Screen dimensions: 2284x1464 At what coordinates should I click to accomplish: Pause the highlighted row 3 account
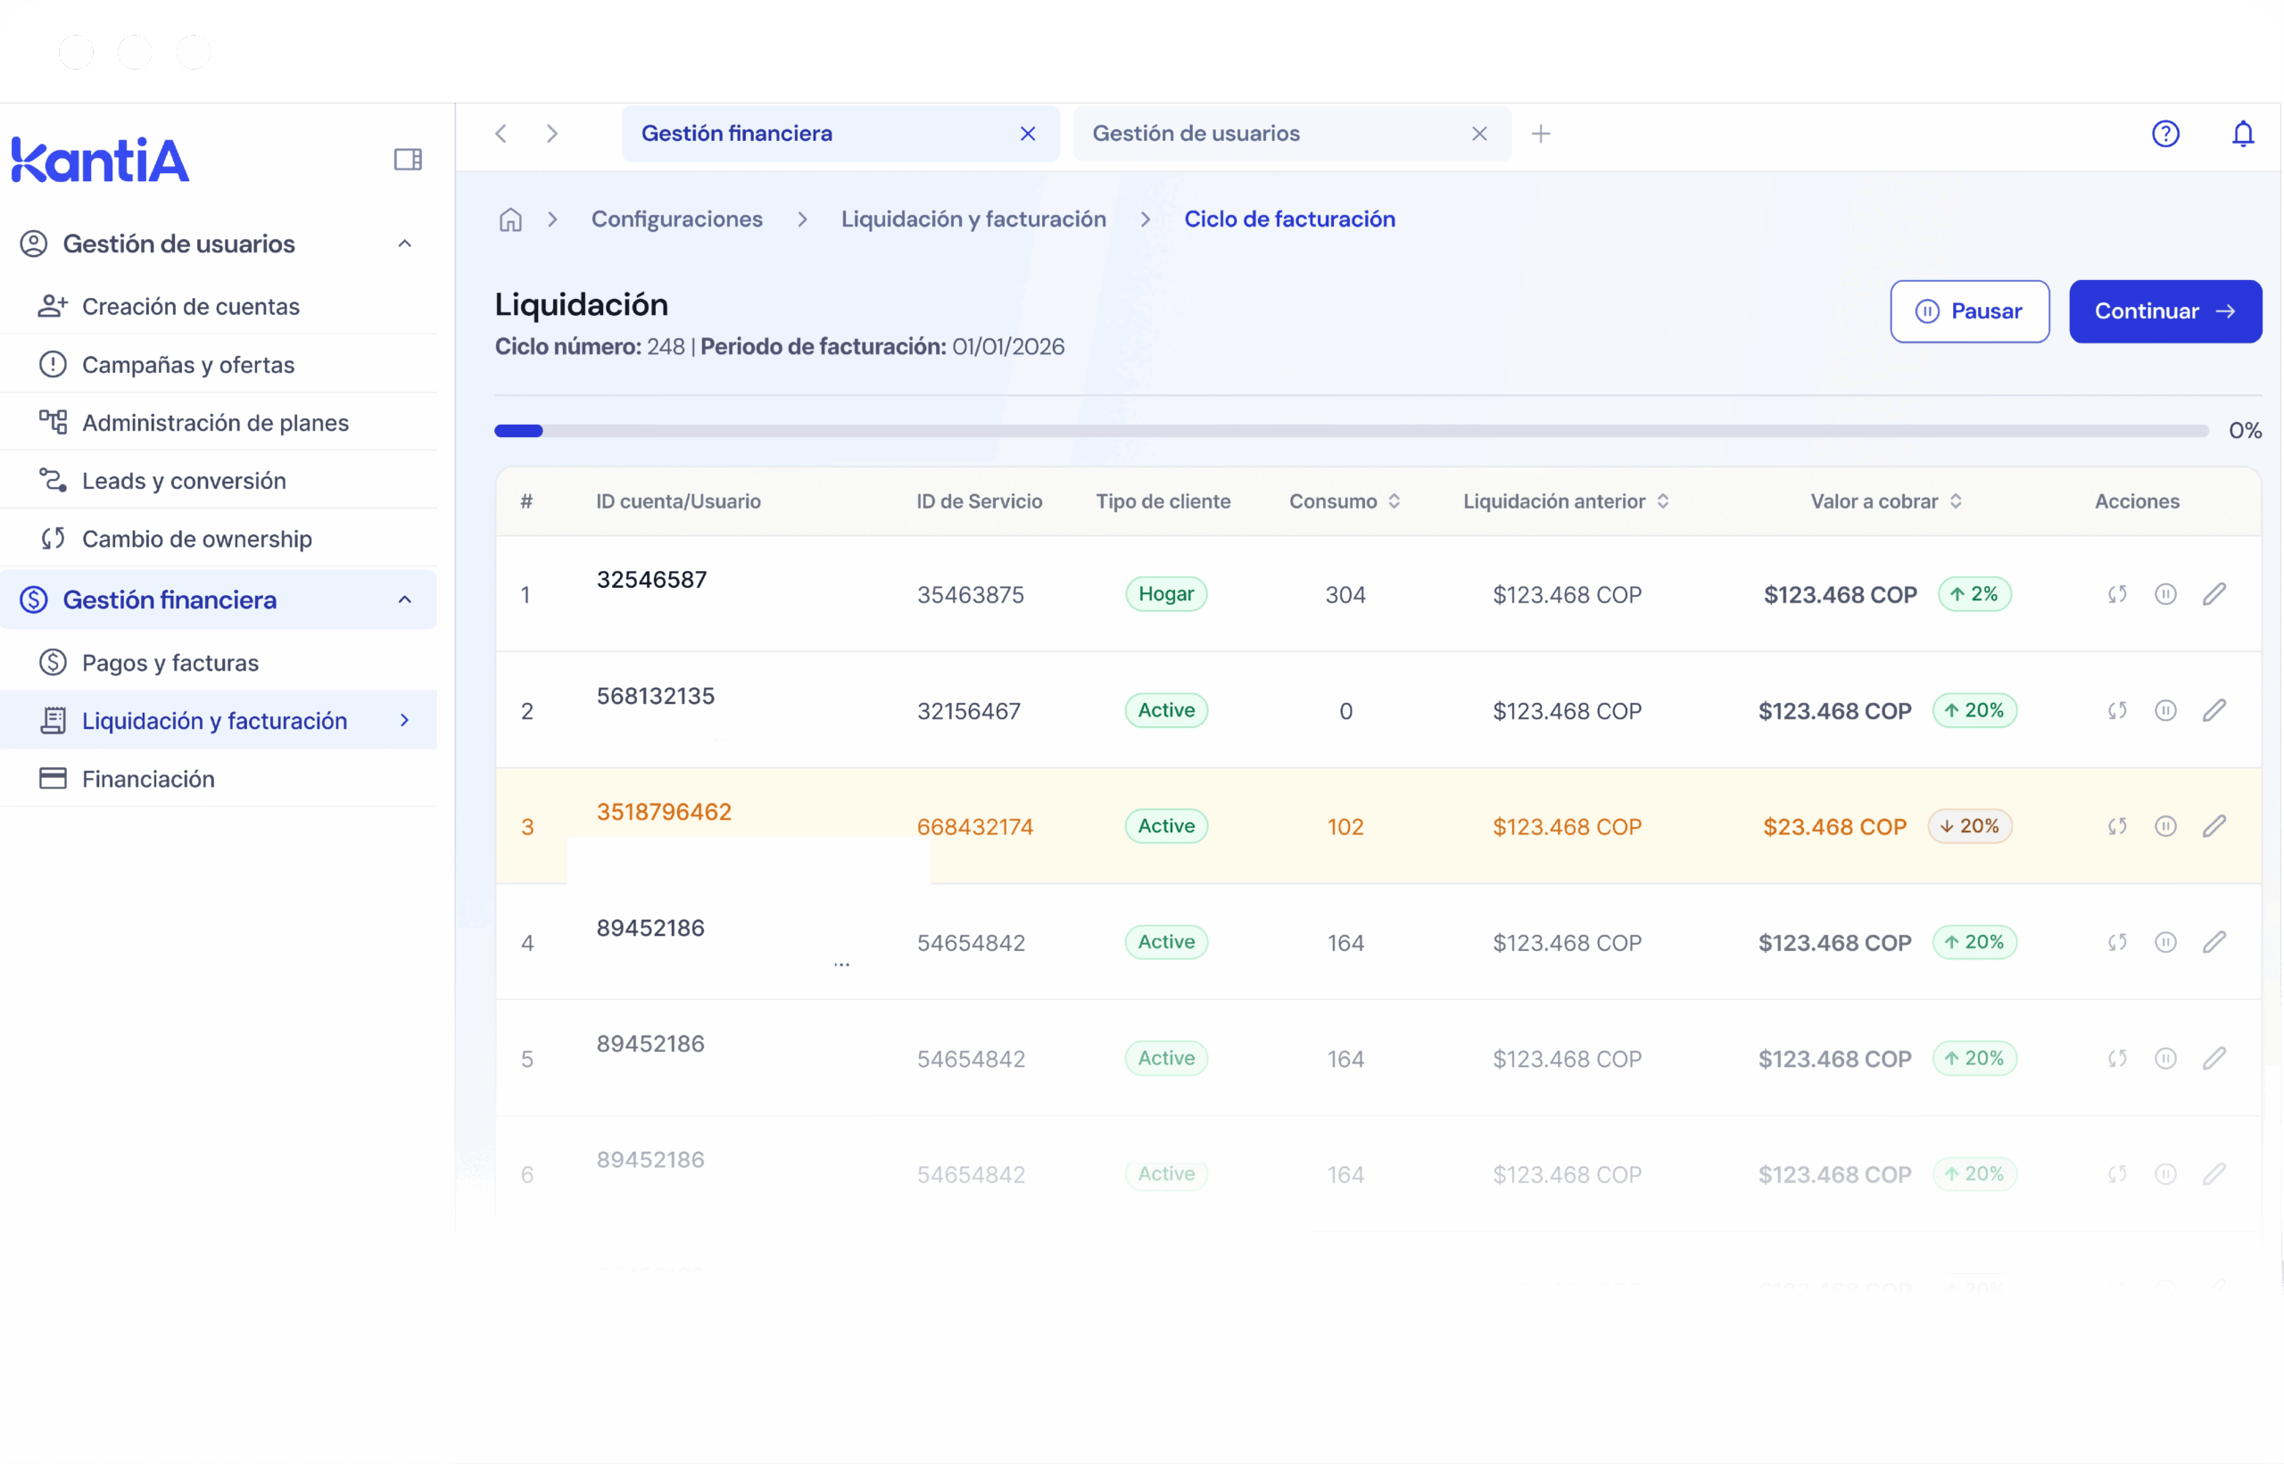2165,826
